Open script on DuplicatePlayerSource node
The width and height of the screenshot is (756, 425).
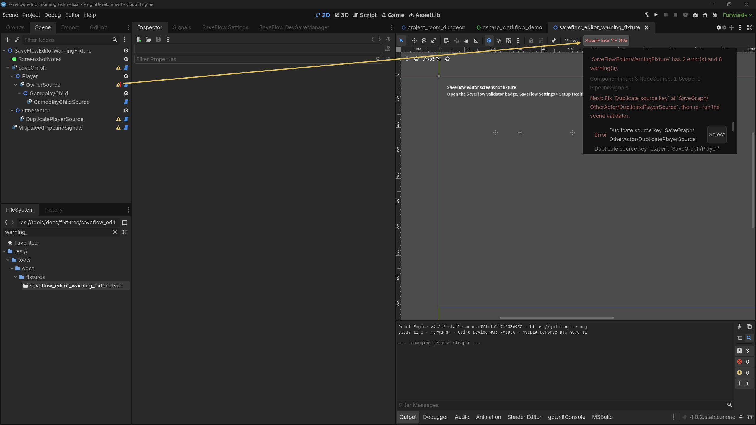pyautogui.click(x=126, y=119)
